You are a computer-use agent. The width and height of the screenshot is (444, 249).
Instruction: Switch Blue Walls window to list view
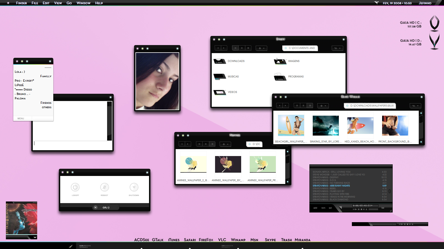(x=303, y=106)
